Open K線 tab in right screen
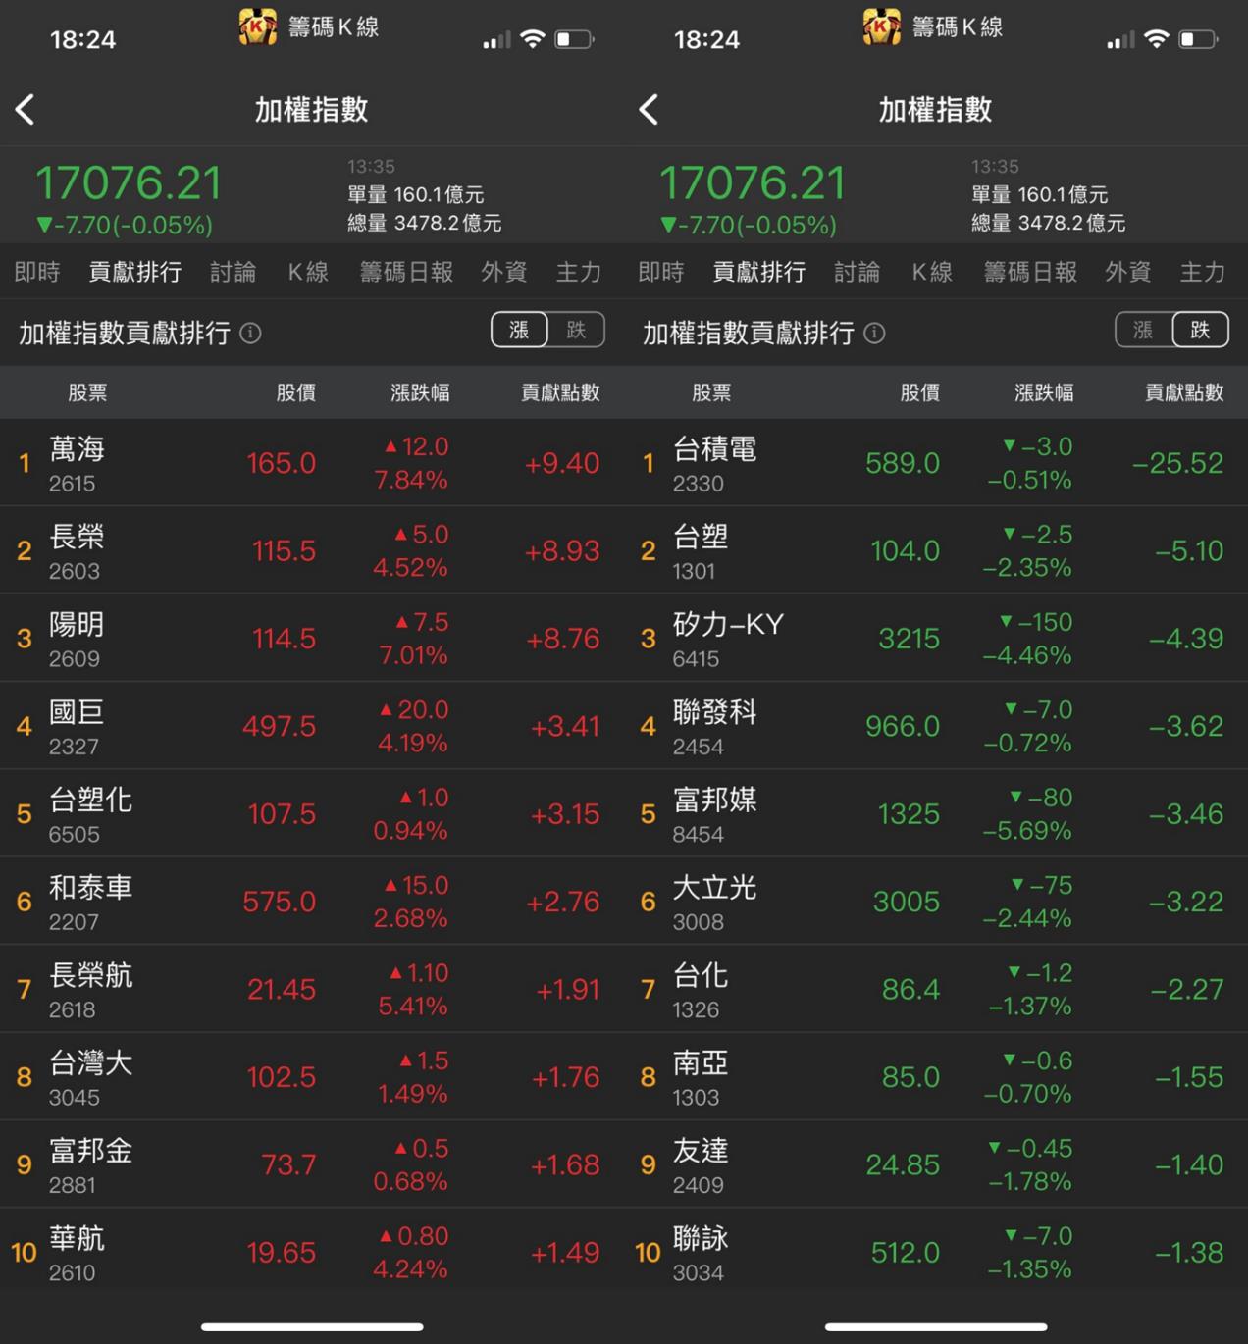Viewport: 1248px width, 1344px height. [932, 272]
